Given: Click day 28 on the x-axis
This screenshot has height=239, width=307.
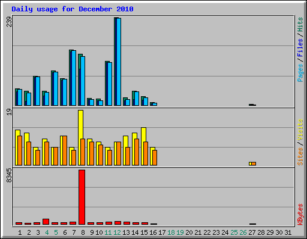Looking at the screenshot, I should click(x=261, y=232).
